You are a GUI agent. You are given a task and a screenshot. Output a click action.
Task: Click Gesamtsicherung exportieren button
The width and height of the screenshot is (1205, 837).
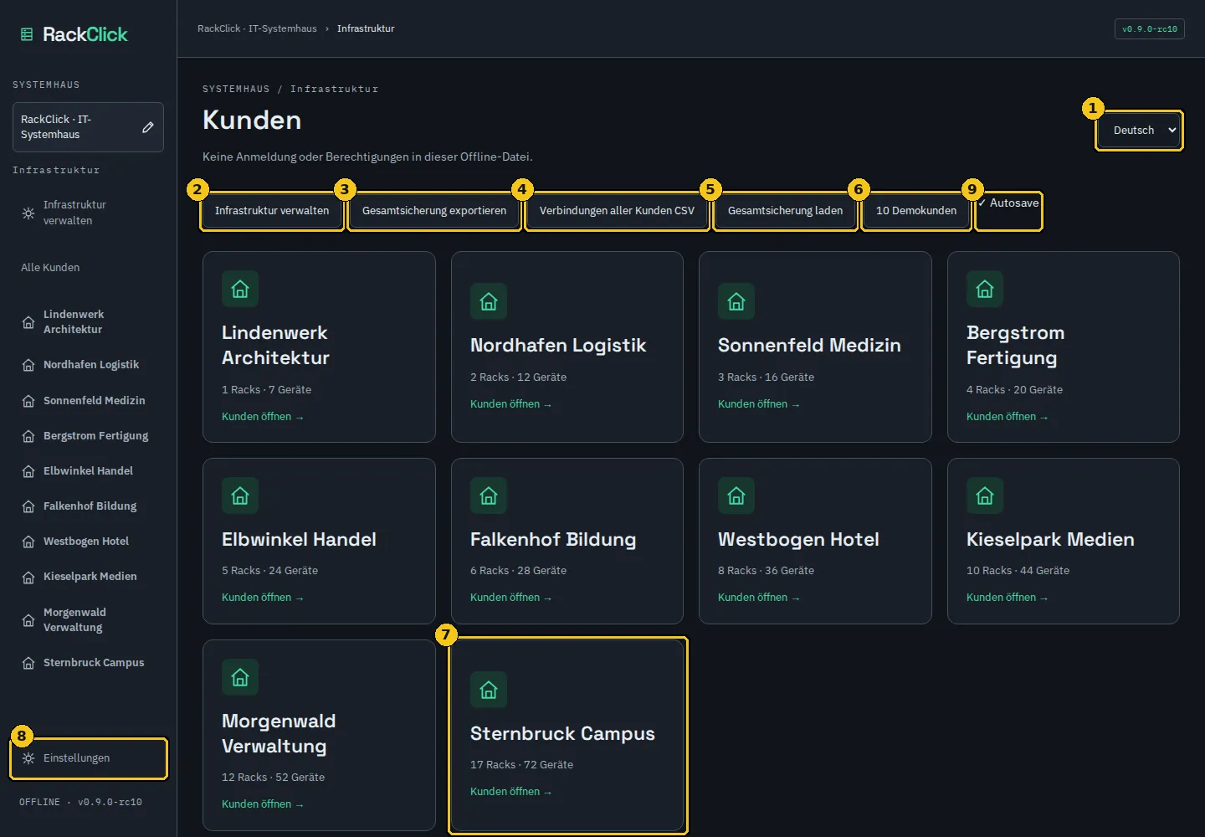pos(434,211)
